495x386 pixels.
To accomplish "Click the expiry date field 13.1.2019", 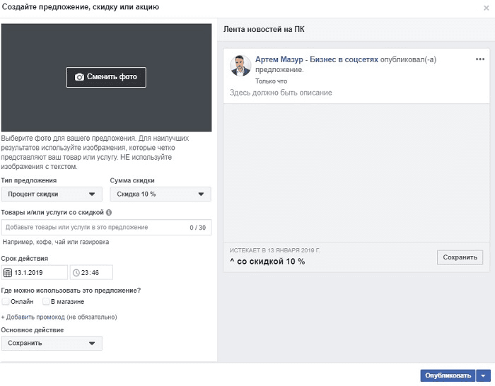I will pos(35,272).
